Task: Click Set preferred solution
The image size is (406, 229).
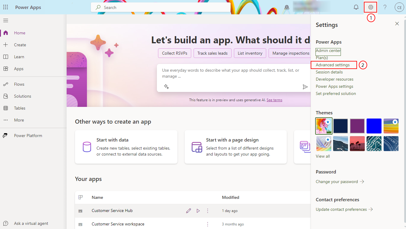Action: pyautogui.click(x=336, y=93)
